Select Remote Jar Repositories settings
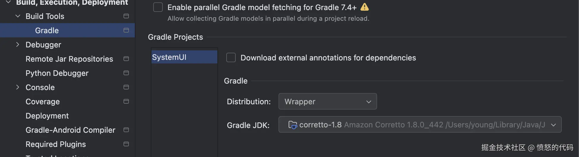 69,59
